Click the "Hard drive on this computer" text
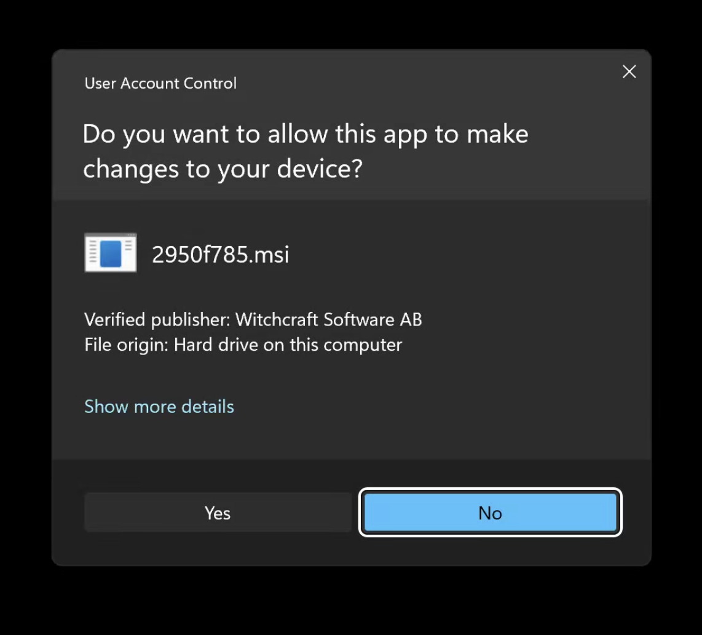 [x=288, y=345]
